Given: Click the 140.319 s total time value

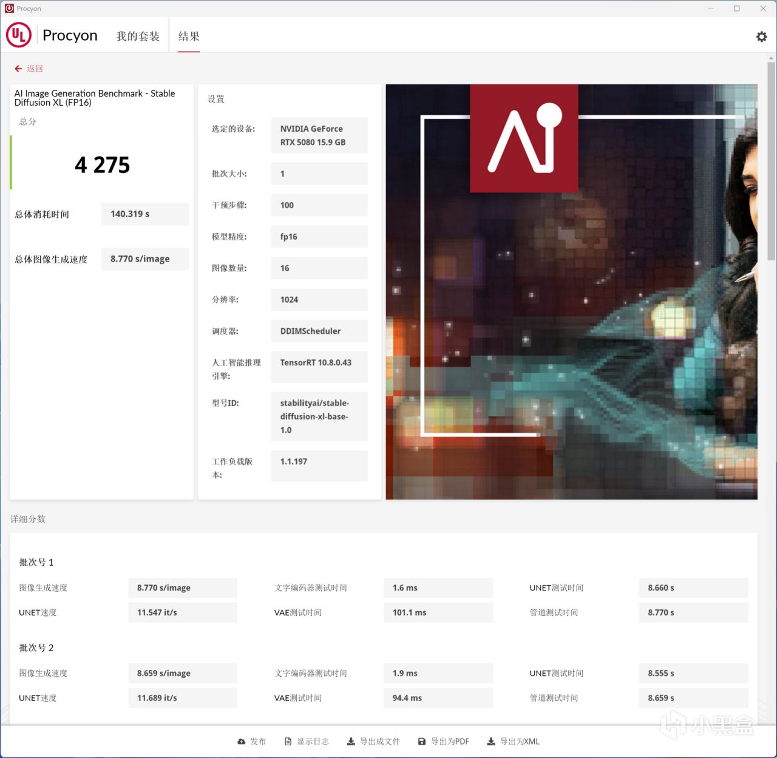Looking at the screenshot, I should [x=145, y=214].
